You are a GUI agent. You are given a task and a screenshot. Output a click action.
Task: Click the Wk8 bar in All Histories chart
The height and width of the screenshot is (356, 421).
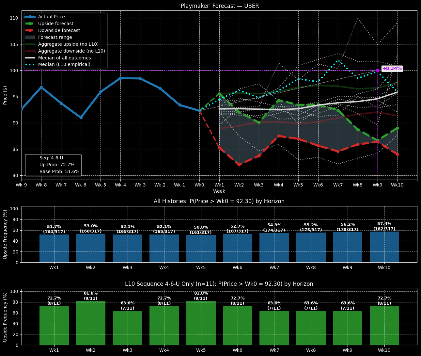(311, 247)
